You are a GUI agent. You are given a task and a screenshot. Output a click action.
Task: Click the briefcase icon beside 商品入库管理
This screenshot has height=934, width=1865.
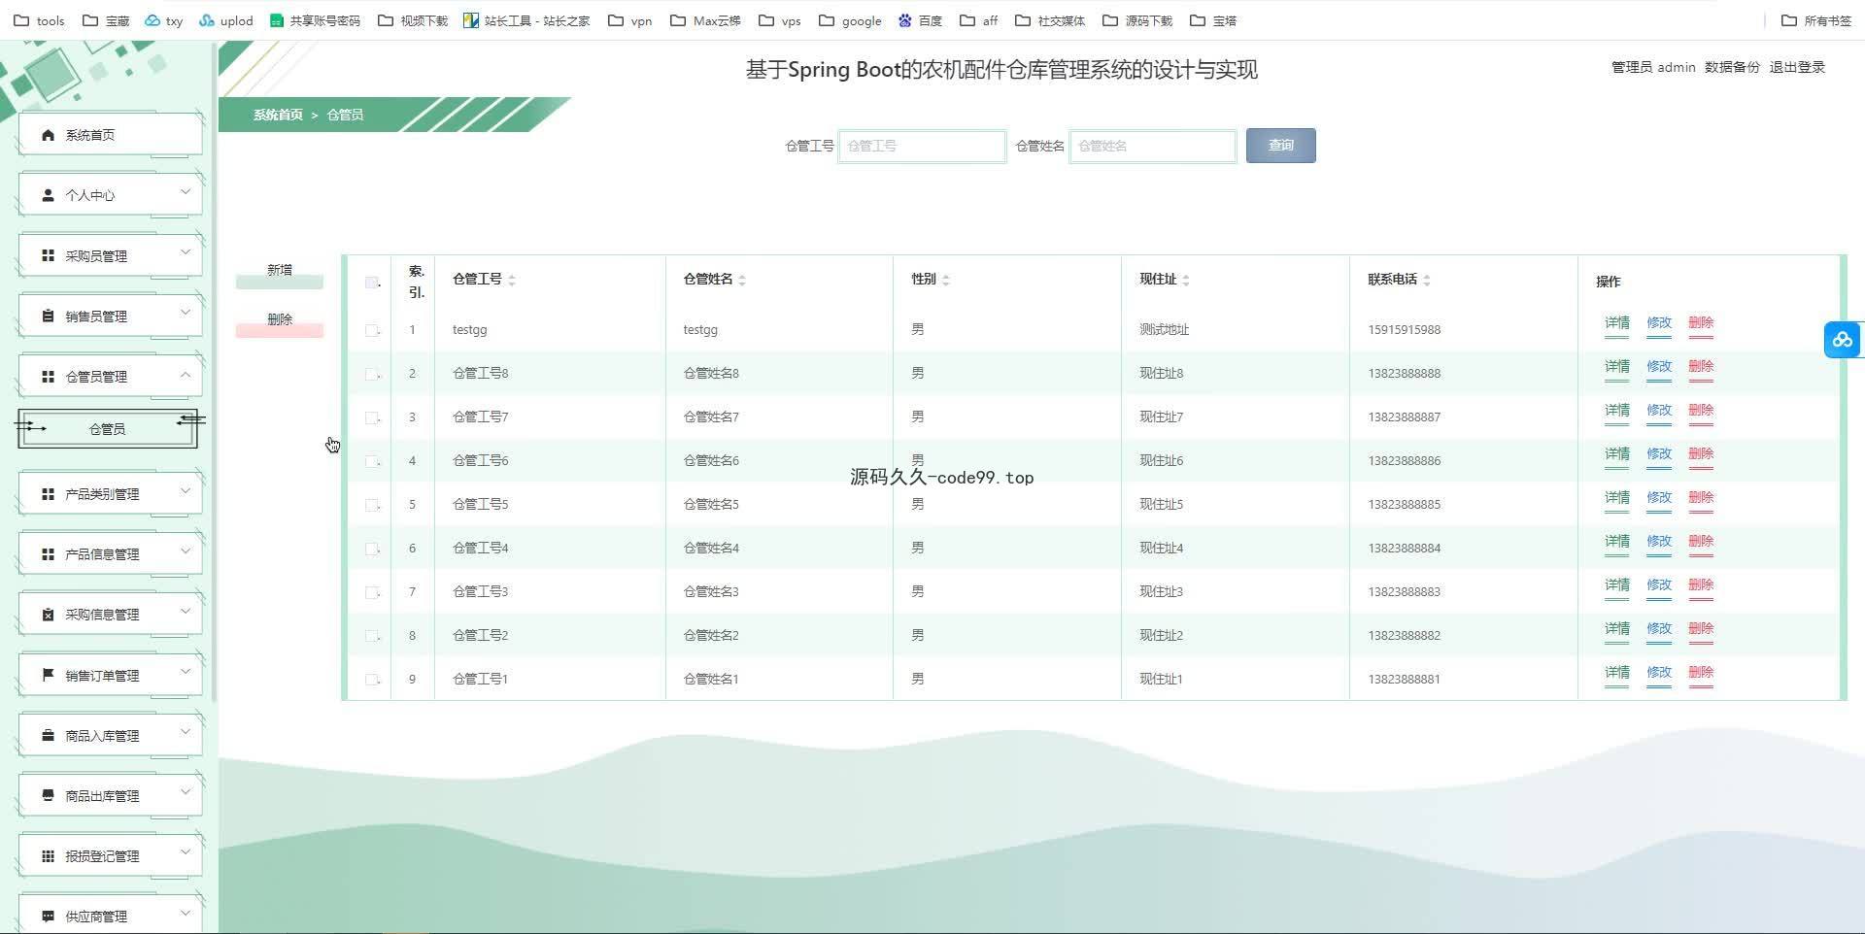(48, 736)
